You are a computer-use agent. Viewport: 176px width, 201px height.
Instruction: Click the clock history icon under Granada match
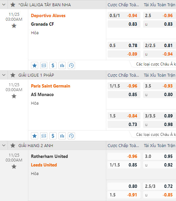[71, 65]
